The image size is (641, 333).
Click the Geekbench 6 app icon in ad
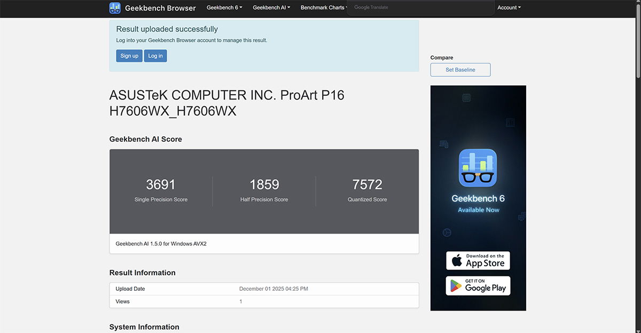(478, 168)
